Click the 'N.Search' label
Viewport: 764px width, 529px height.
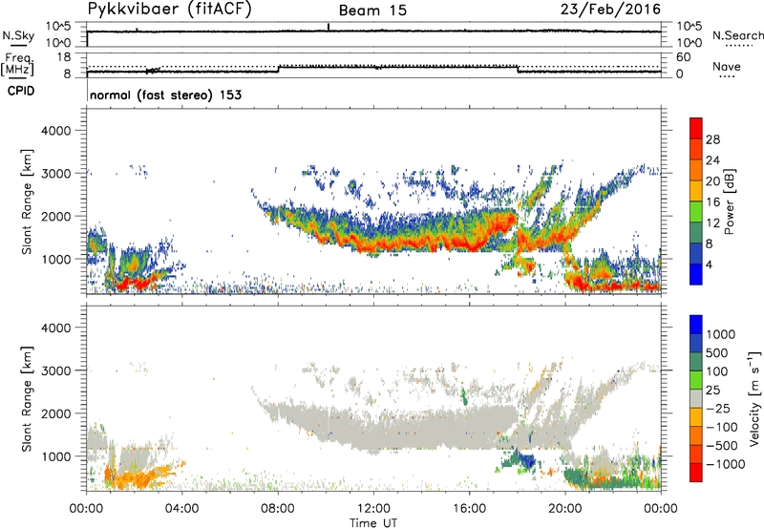pyautogui.click(x=738, y=35)
